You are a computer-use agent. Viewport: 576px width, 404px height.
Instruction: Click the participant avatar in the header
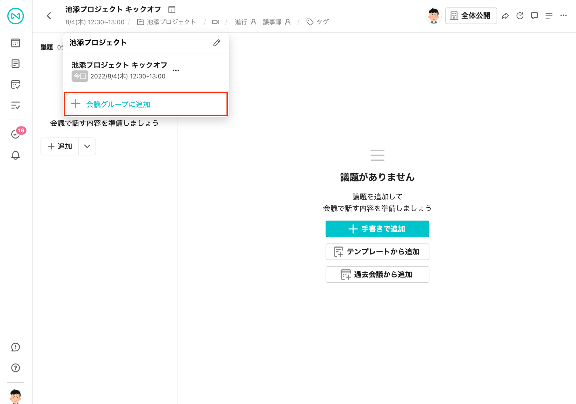pos(433,16)
